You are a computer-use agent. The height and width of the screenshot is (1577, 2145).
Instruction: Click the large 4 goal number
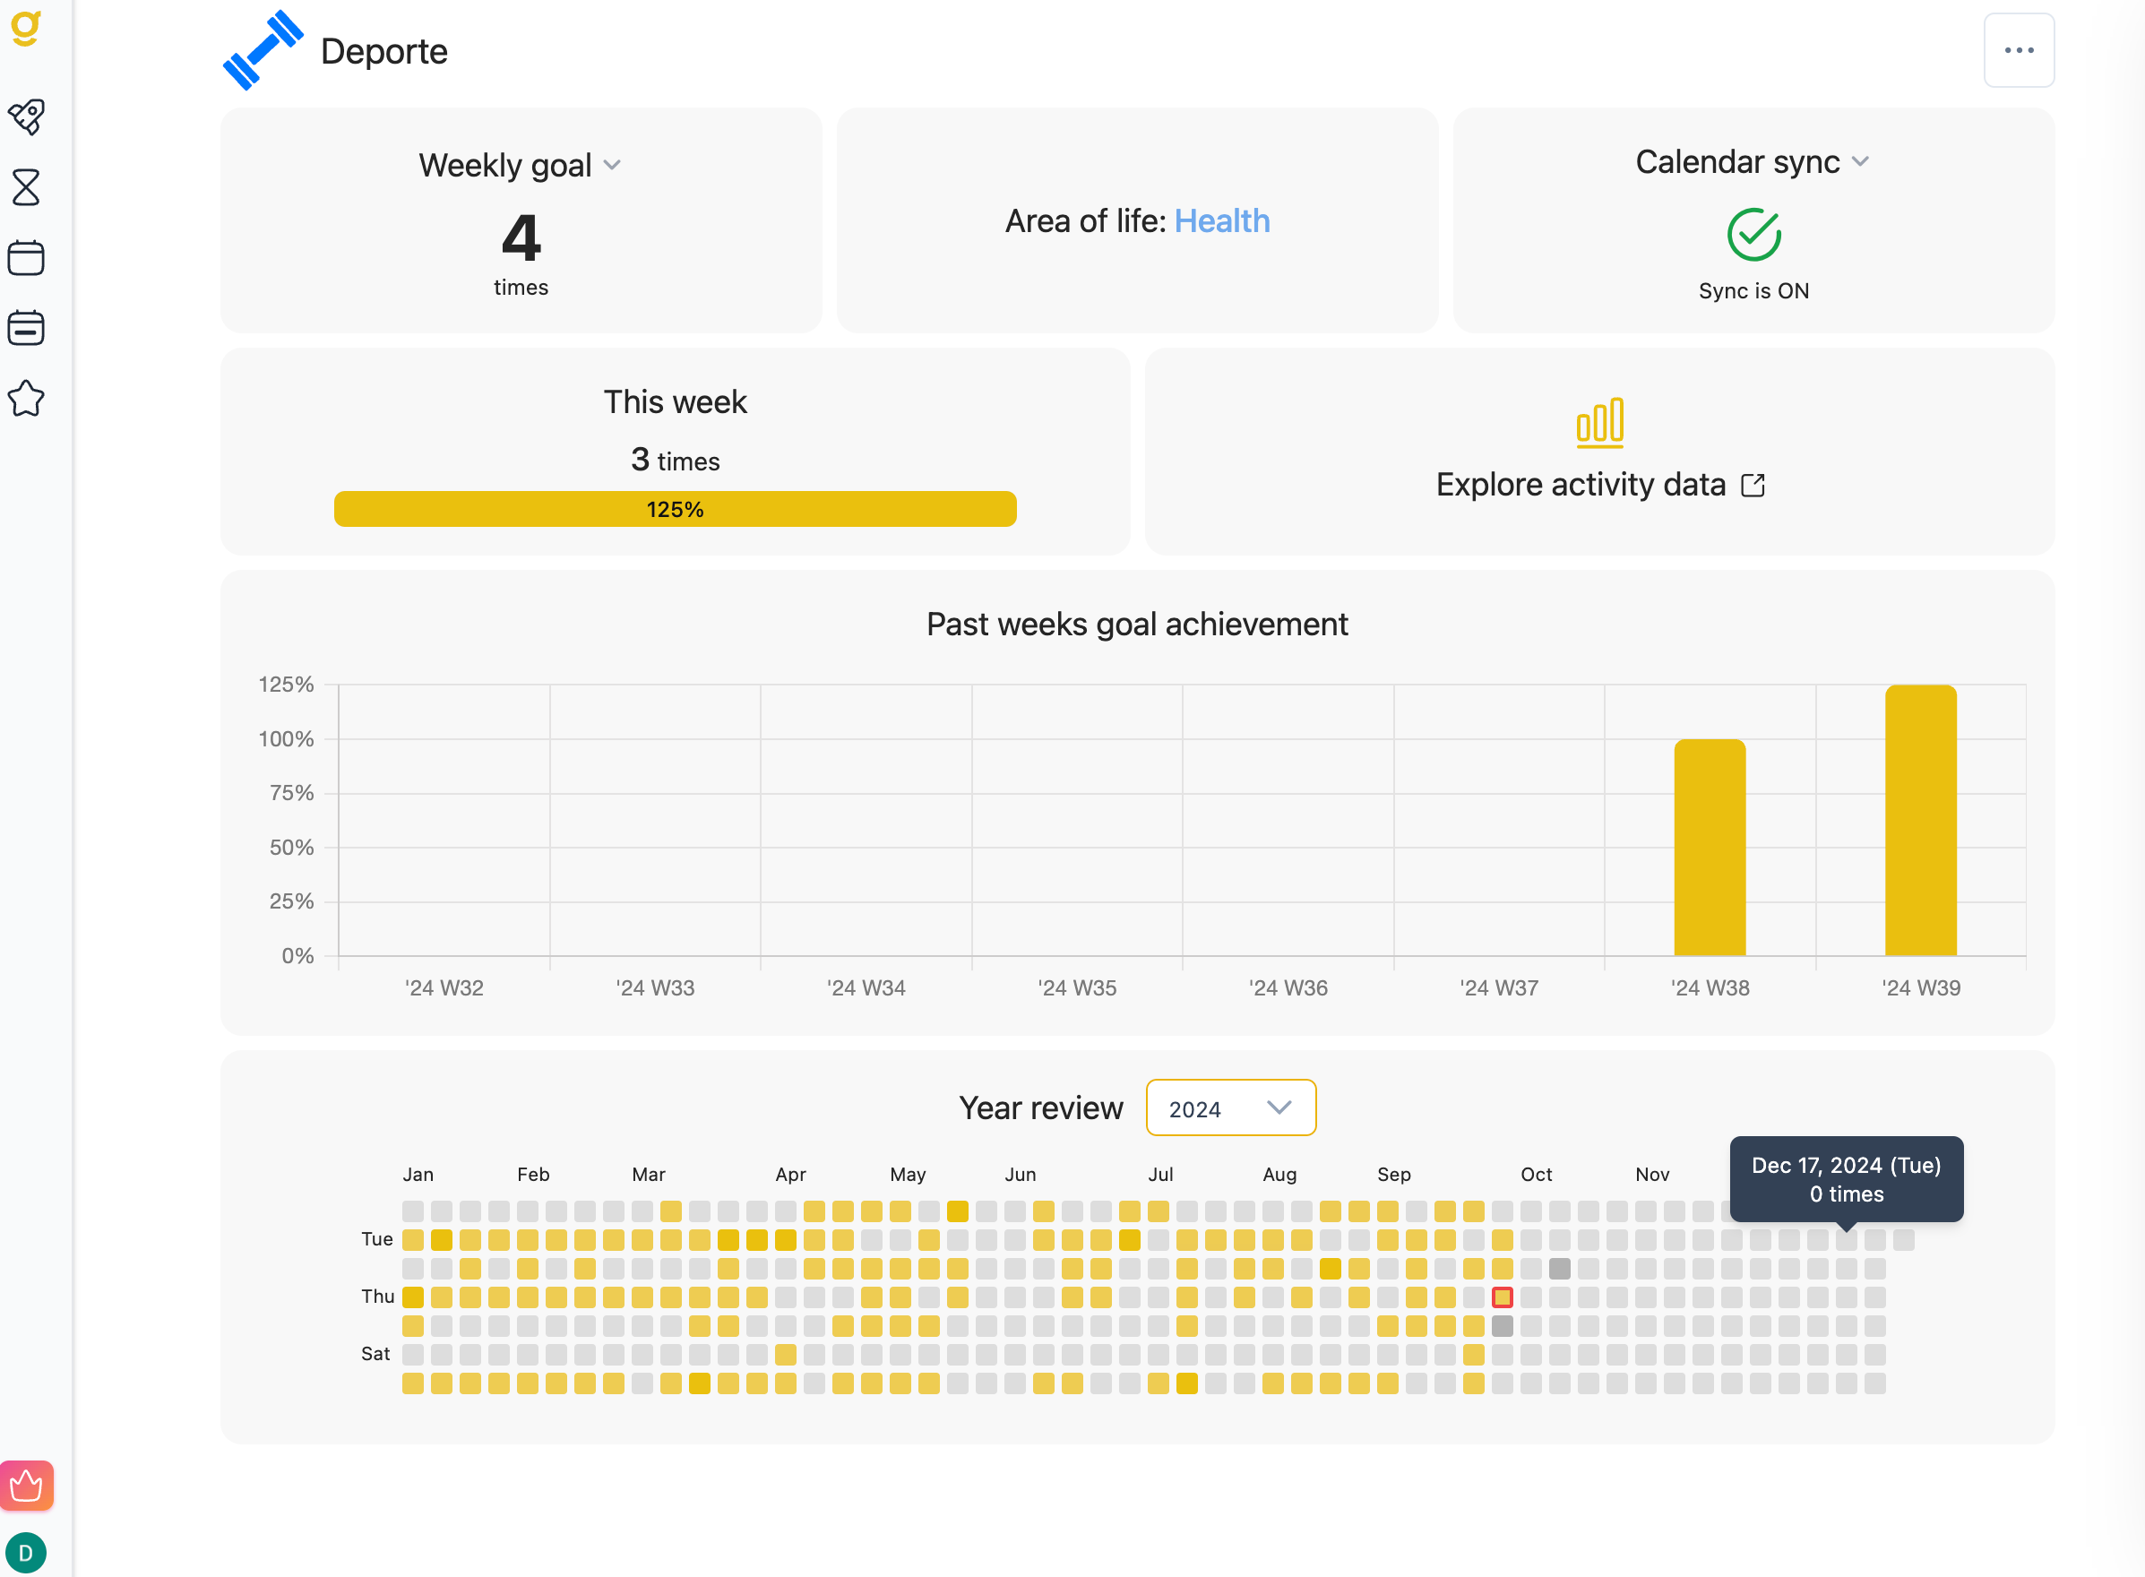(x=521, y=238)
